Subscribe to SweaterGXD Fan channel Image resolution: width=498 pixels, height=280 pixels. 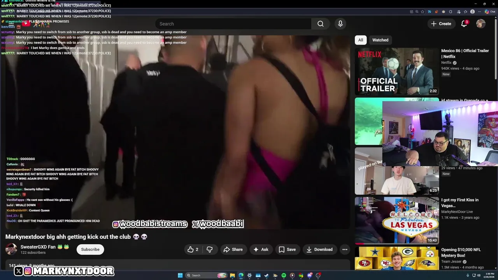(90, 250)
